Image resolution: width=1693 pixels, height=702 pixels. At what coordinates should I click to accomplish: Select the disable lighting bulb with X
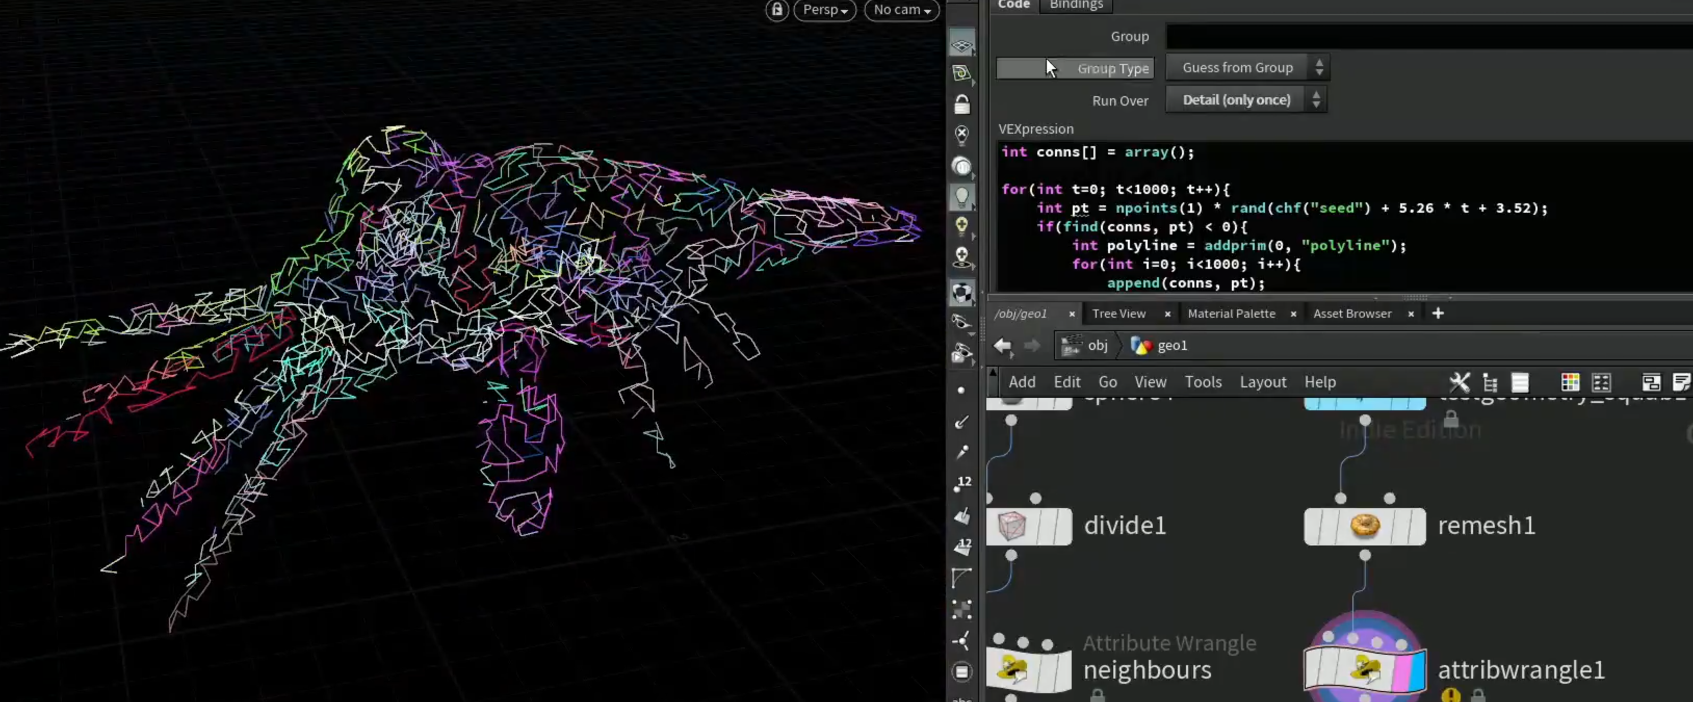point(961,135)
